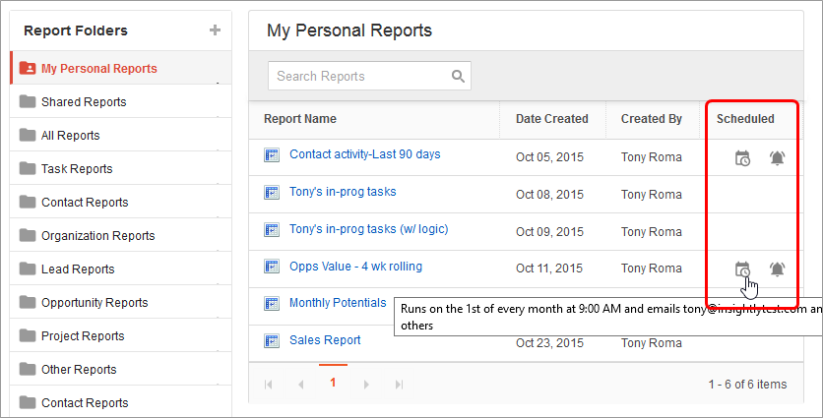Open Task Reports folder
Screen dimensions: 823x418
pyautogui.click(x=121, y=169)
